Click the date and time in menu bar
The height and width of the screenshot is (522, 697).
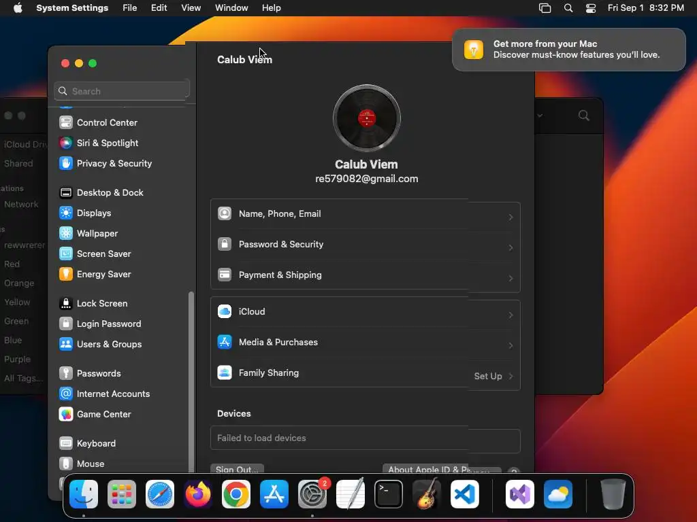pyautogui.click(x=645, y=8)
